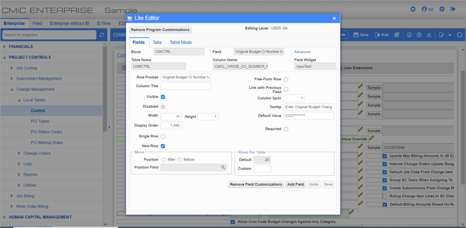This screenshot has width=466, height=228.
Task: Click the pencil icon left of Internal Change Orders Update
Action: point(361,162)
